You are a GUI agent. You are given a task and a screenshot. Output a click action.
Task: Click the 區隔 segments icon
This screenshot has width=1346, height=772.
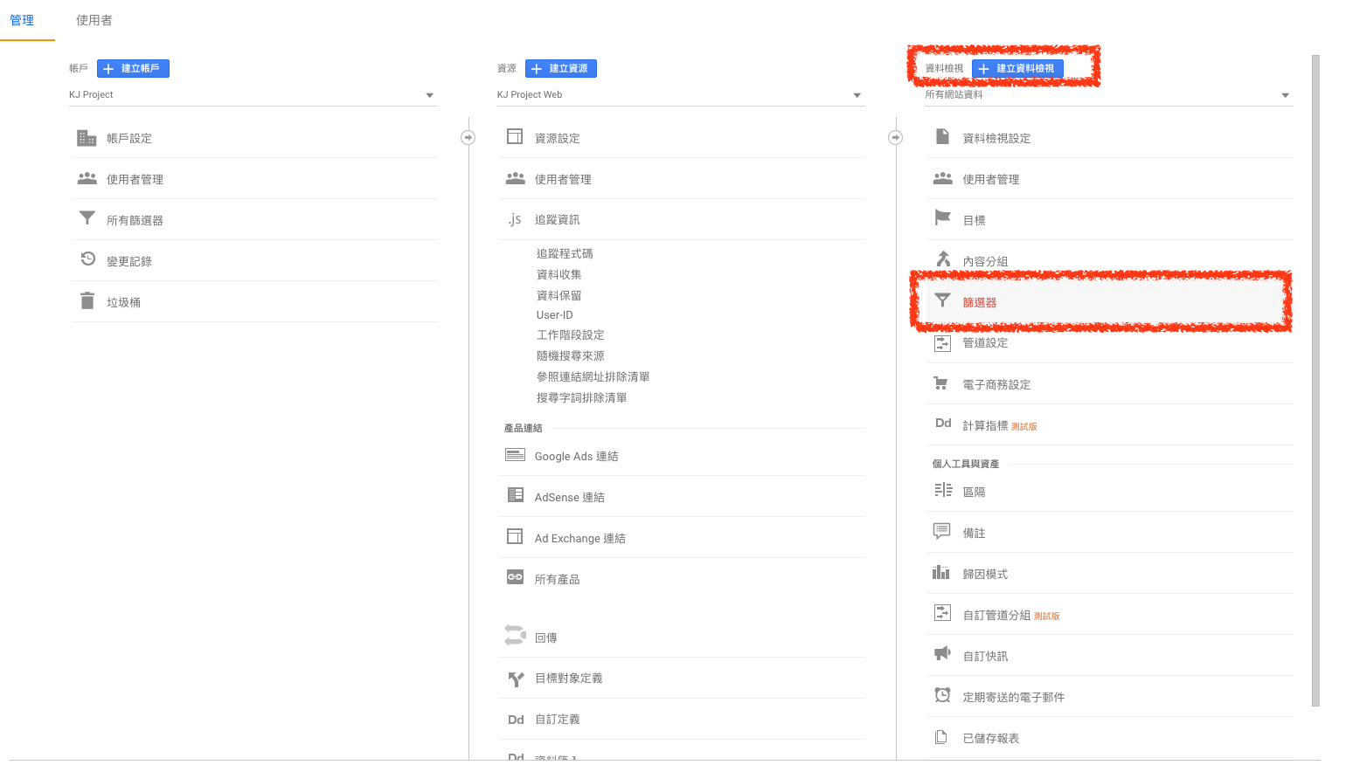[943, 490]
